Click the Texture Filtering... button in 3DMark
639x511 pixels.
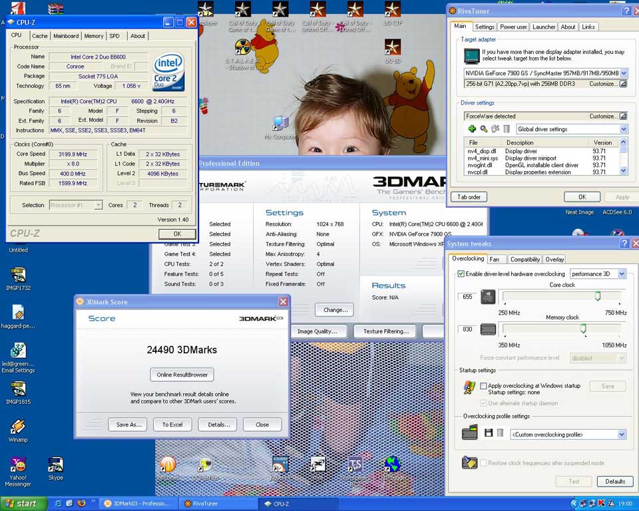coord(386,331)
